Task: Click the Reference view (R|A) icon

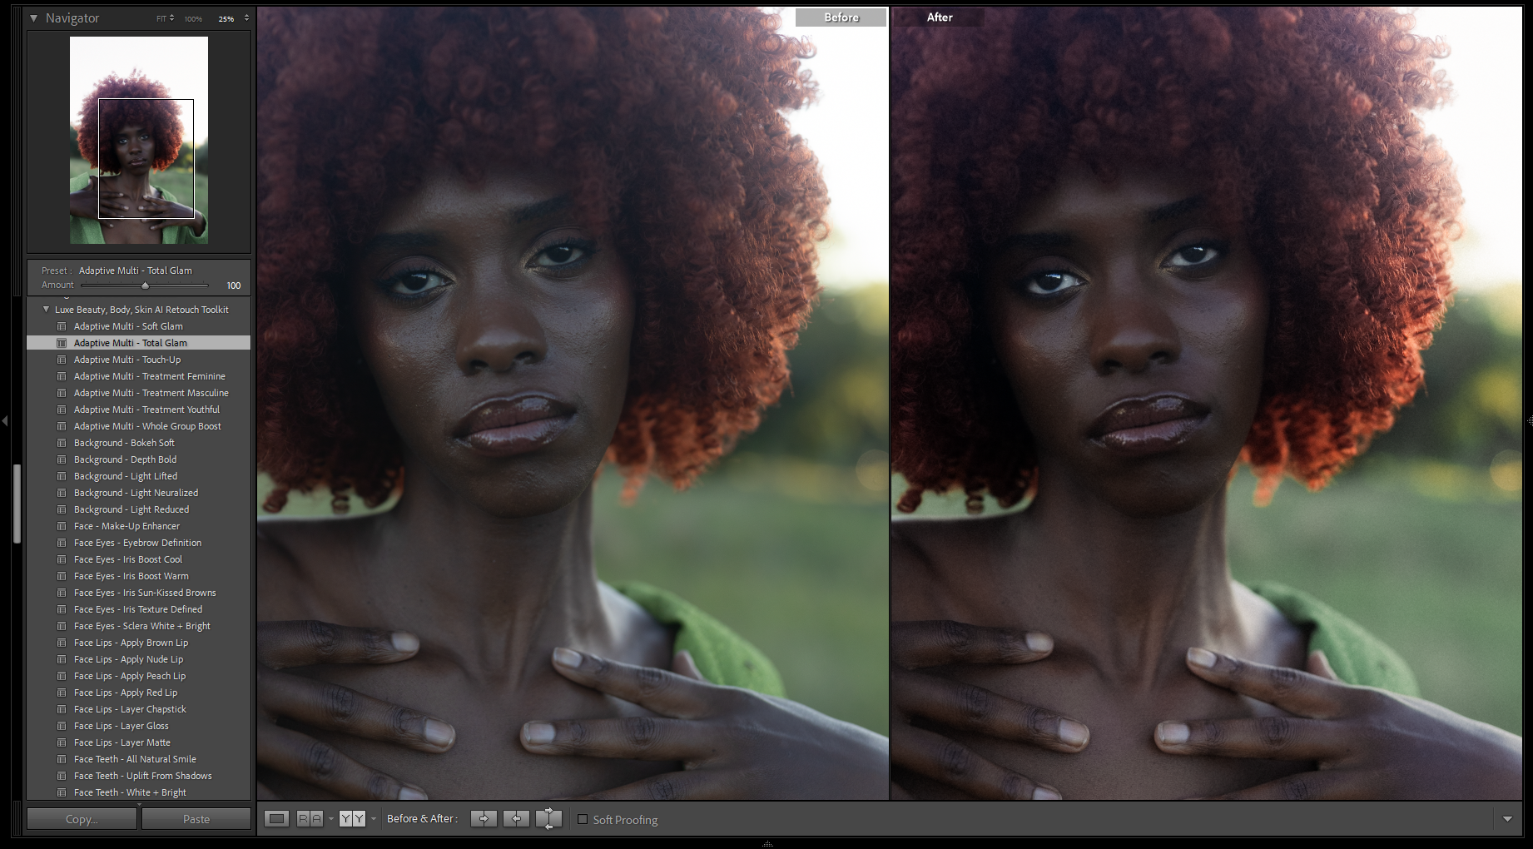Action: (310, 819)
